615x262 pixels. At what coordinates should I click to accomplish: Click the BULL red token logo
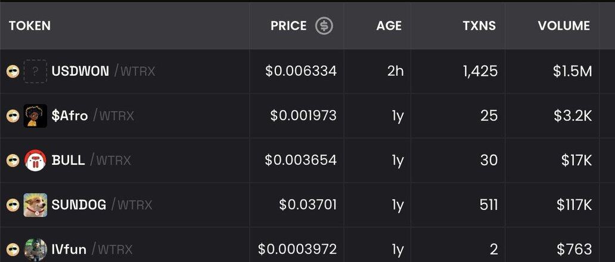(x=35, y=161)
